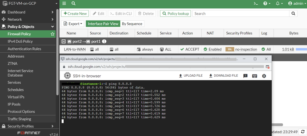Click DOWNLOAD FILE in SSH window
The image size is (307, 136).
point(224,76)
